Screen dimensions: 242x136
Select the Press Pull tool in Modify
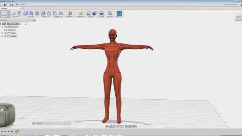(43, 13)
